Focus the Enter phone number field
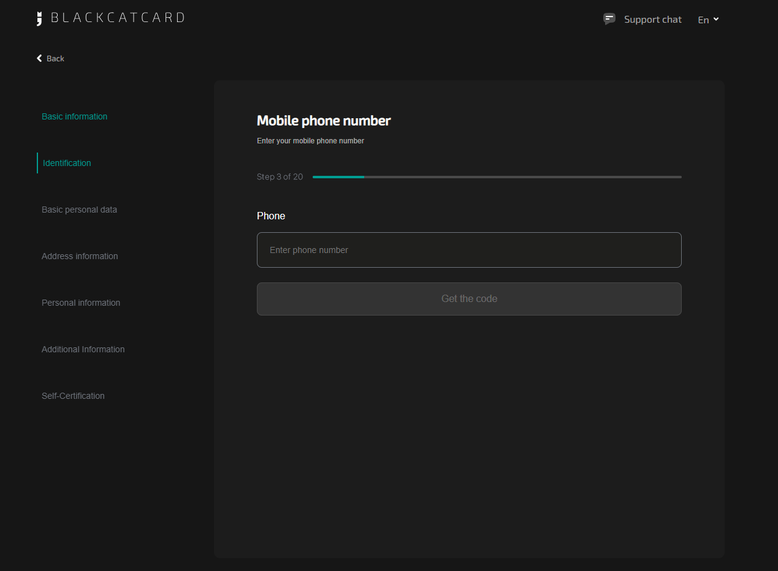Image resolution: width=778 pixels, height=571 pixels. point(469,250)
